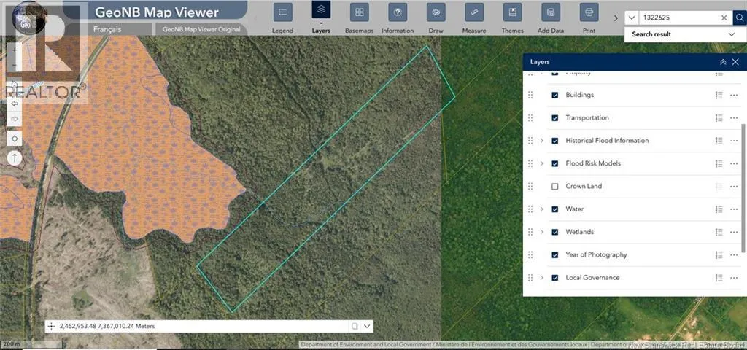Open the Basemaps gallery
Screen dimensions: 747x350
[358, 12]
